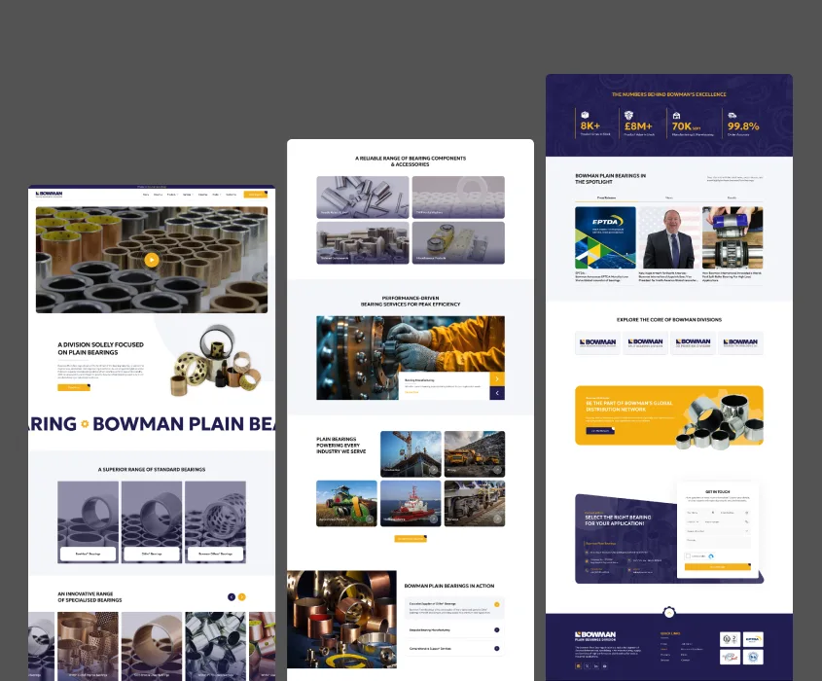
Task: Tick the reCAPTCHA checkbox in the contact form
Action: 689,556
